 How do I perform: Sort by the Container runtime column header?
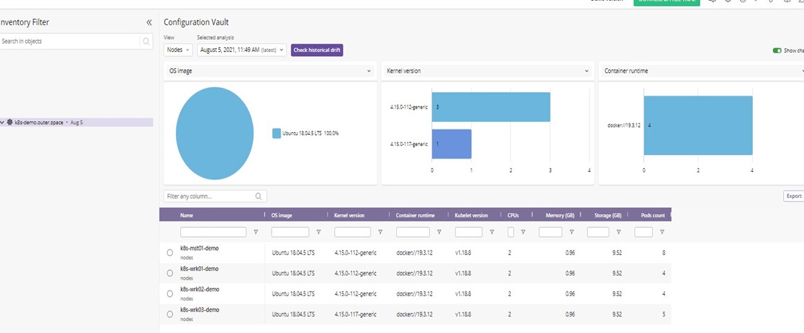pos(416,216)
